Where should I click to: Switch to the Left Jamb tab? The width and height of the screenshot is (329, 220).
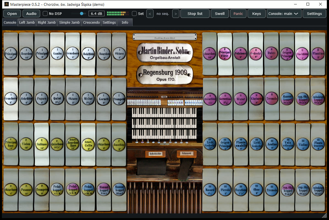(x=27, y=23)
